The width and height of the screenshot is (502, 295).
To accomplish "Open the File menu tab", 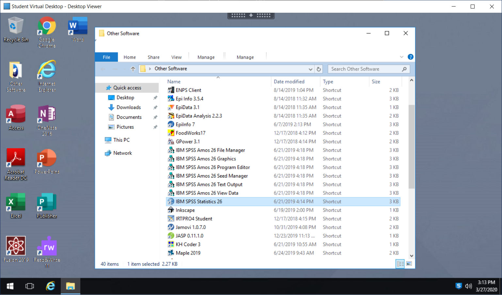I will pos(106,57).
